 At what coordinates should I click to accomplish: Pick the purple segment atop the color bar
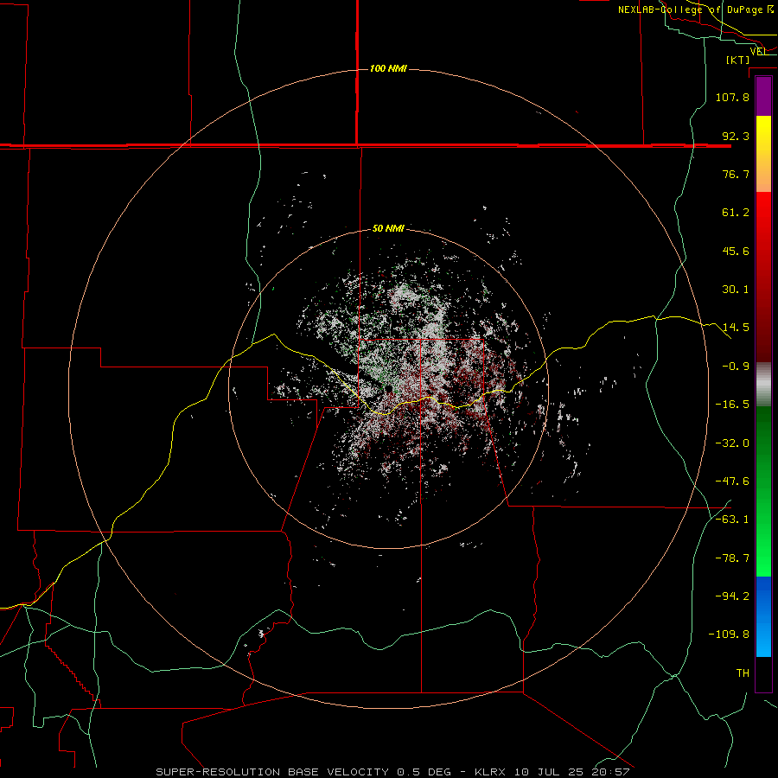click(763, 97)
